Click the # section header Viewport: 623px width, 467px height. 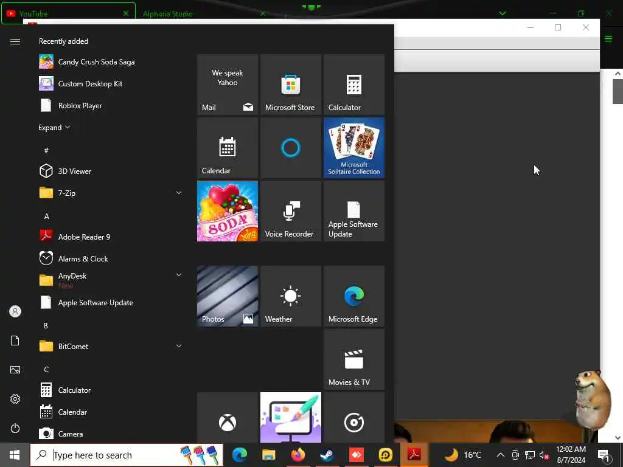pyautogui.click(x=46, y=150)
